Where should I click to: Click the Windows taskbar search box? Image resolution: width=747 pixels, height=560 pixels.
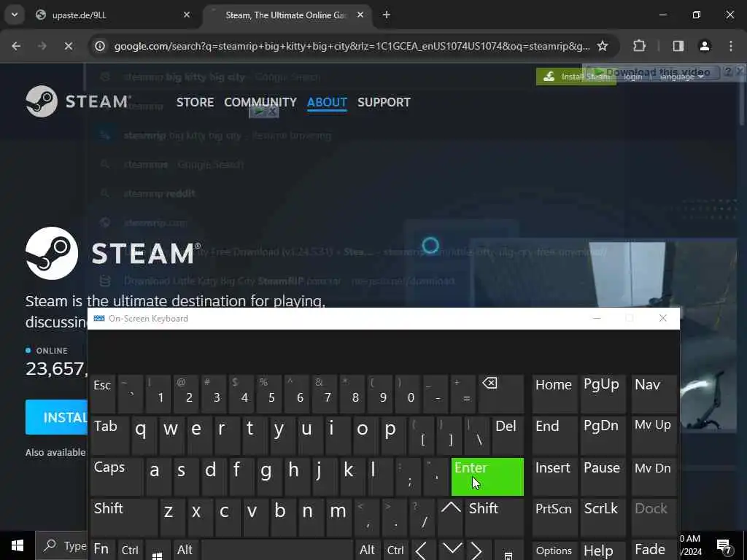tap(61, 545)
